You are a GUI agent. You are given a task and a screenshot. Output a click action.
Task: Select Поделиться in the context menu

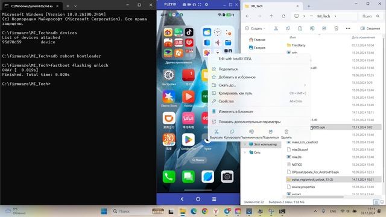point(228,69)
